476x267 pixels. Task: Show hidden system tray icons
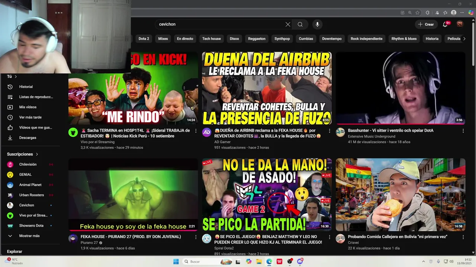click(x=423, y=261)
